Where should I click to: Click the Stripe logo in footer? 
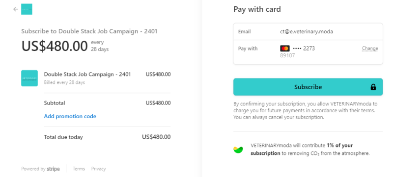53,169
